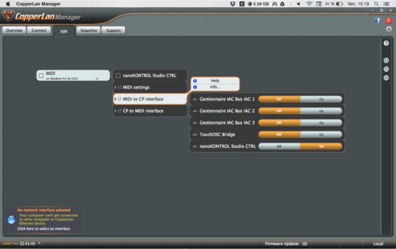The height and width of the screenshot is (249, 396).
Task: Switch to the Snapshot tab
Action: point(88,31)
